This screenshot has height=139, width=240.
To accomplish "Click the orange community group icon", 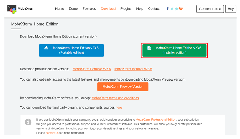I will click(x=181, y=8).
